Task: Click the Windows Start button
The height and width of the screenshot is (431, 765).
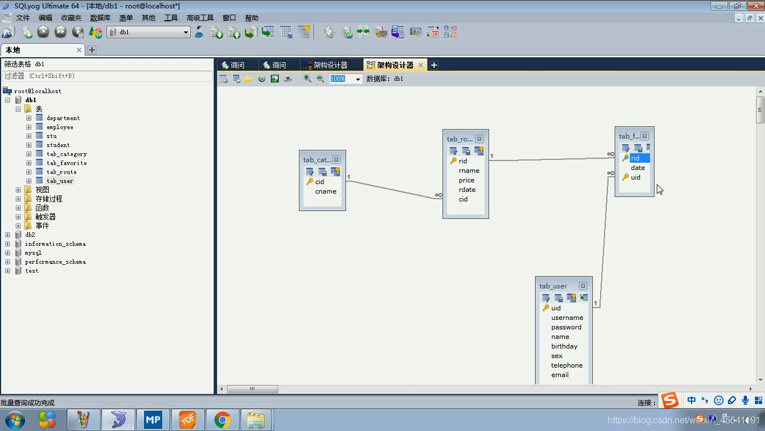Action: (15, 419)
